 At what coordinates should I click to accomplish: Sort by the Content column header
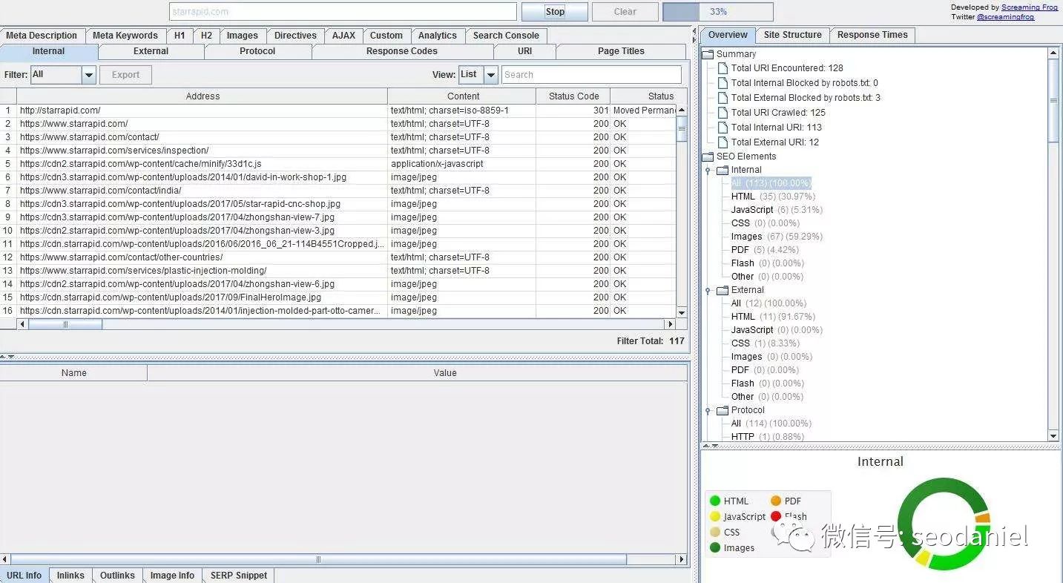click(x=463, y=96)
